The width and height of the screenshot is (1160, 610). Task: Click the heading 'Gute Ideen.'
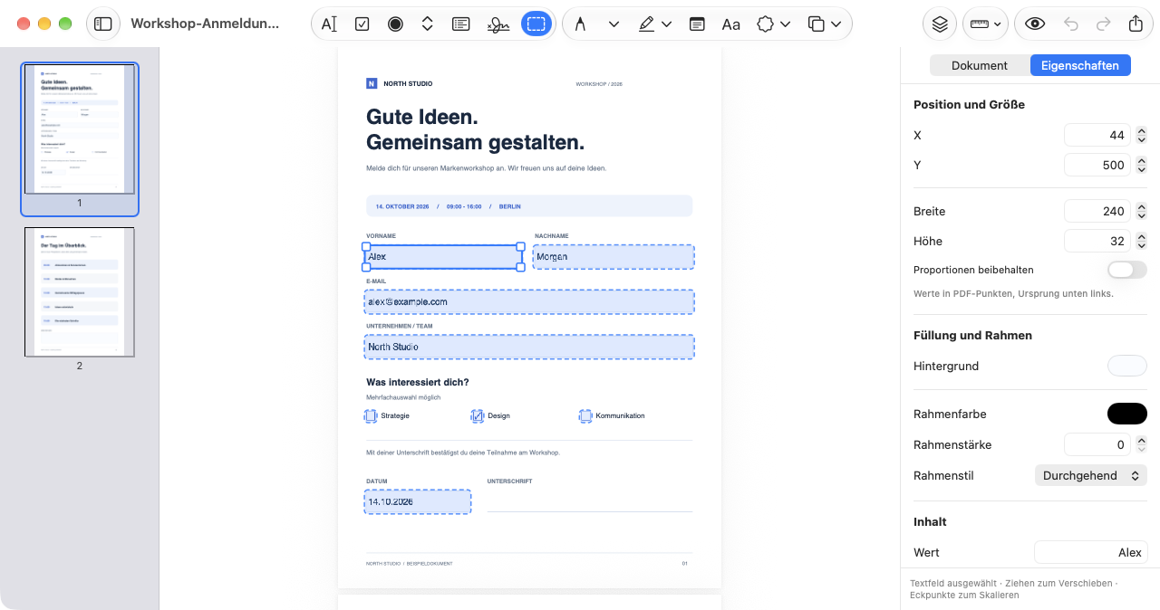[422, 117]
